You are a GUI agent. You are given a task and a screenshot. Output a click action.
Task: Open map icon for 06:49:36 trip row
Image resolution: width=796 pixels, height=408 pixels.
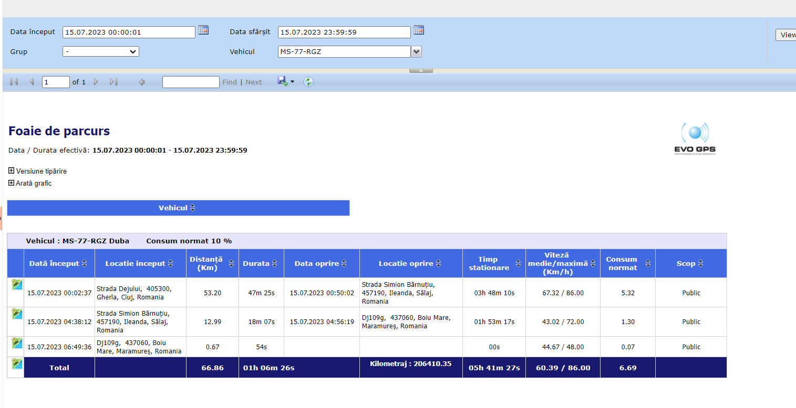tap(17, 343)
